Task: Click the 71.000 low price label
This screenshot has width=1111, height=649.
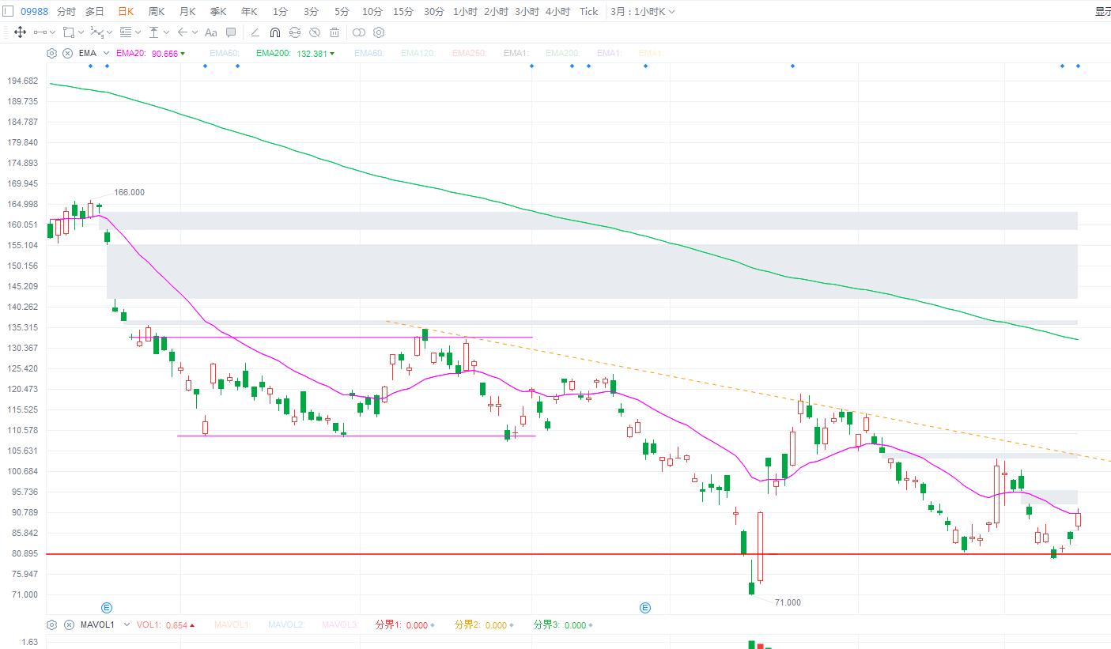Action: click(788, 602)
